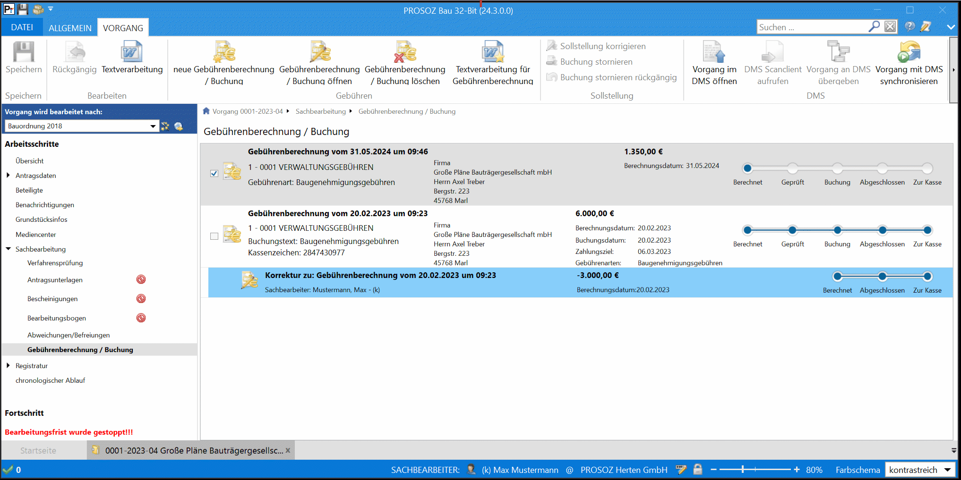This screenshot has height=480, width=961.
Task: Click Sollstellung korrigieren
Action: pyautogui.click(x=596, y=46)
